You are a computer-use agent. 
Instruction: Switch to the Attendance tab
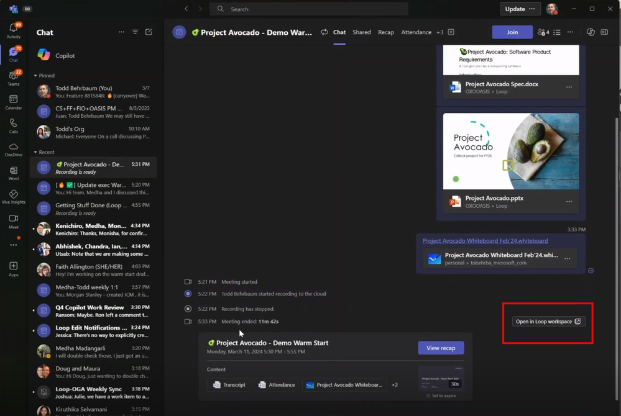[416, 32]
